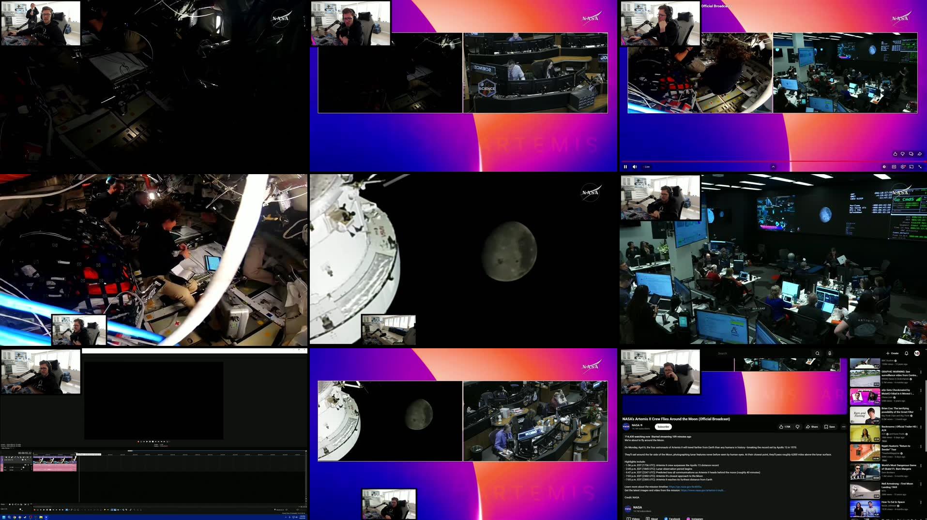Mute the stream with the speaker icon
Image resolution: width=927 pixels, height=520 pixels.
[635, 166]
